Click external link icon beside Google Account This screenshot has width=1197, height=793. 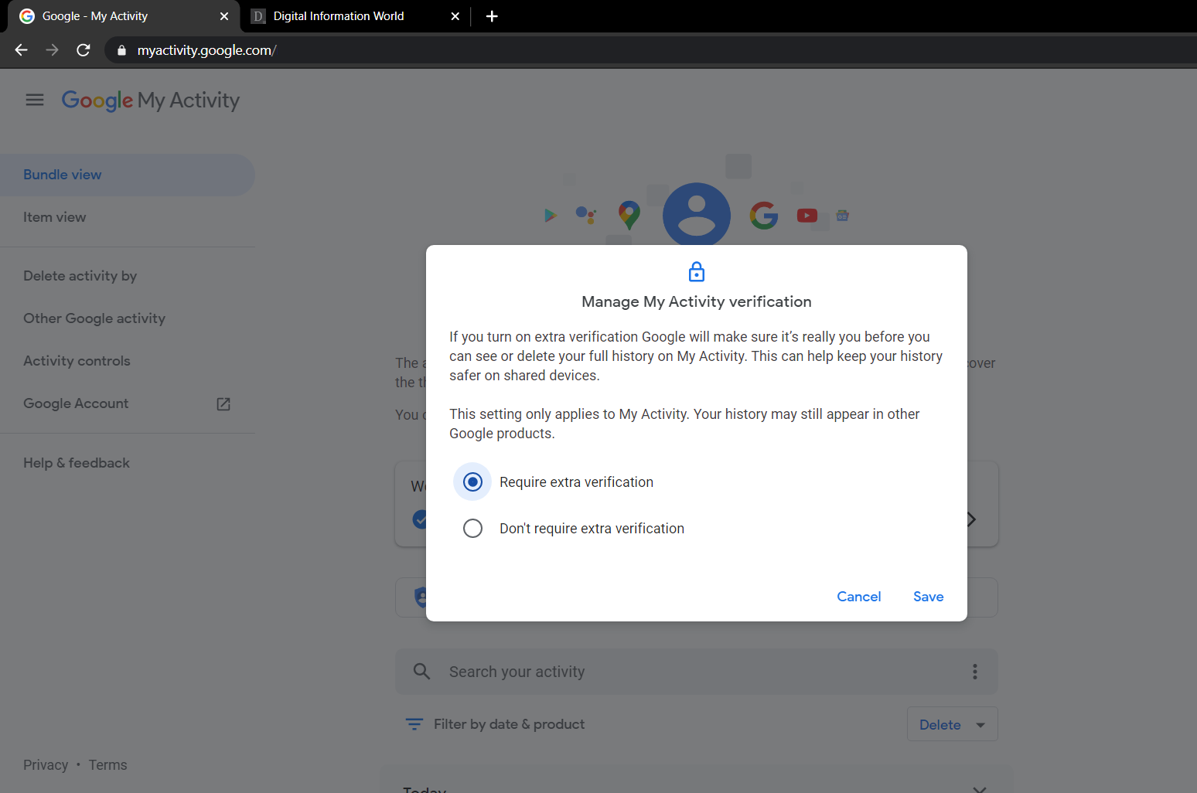pos(223,404)
